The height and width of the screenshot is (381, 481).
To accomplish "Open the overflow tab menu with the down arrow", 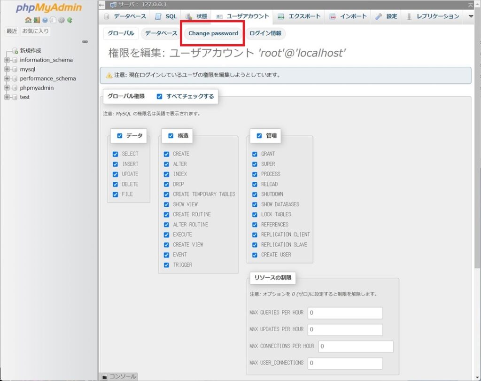I will pos(470,16).
